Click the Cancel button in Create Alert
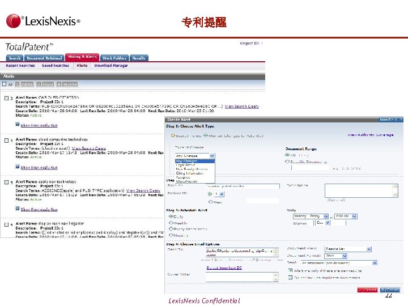Screen dimensions: 408x306 coord(390,290)
